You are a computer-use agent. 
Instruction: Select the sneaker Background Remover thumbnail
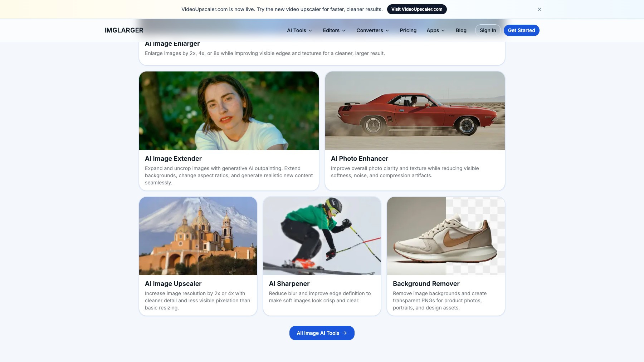[446, 236]
